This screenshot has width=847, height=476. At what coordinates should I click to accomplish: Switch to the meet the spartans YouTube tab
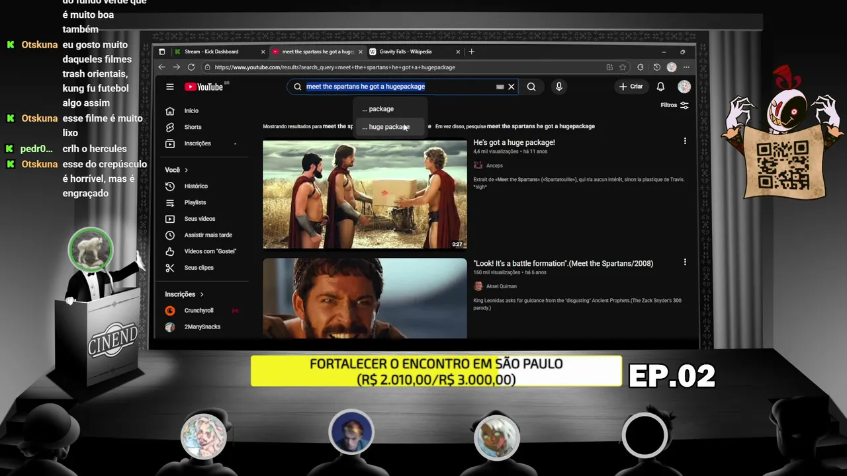click(x=316, y=52)
